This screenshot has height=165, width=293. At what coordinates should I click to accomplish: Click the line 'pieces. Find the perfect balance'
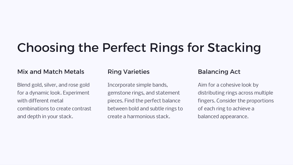[x=144, y=101]
